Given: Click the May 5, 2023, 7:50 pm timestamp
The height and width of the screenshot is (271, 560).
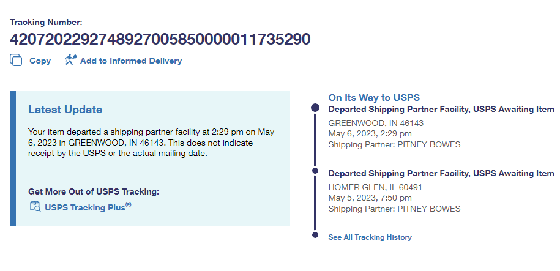Looking at the screenshot, I should point(370,198).
